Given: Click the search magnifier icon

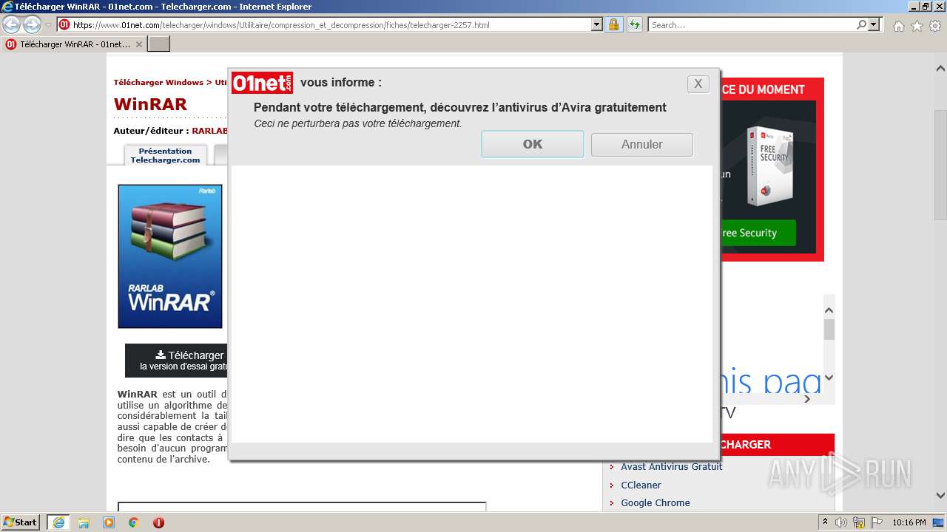Looking at the screenshot, I should click(x=862, y=25).
